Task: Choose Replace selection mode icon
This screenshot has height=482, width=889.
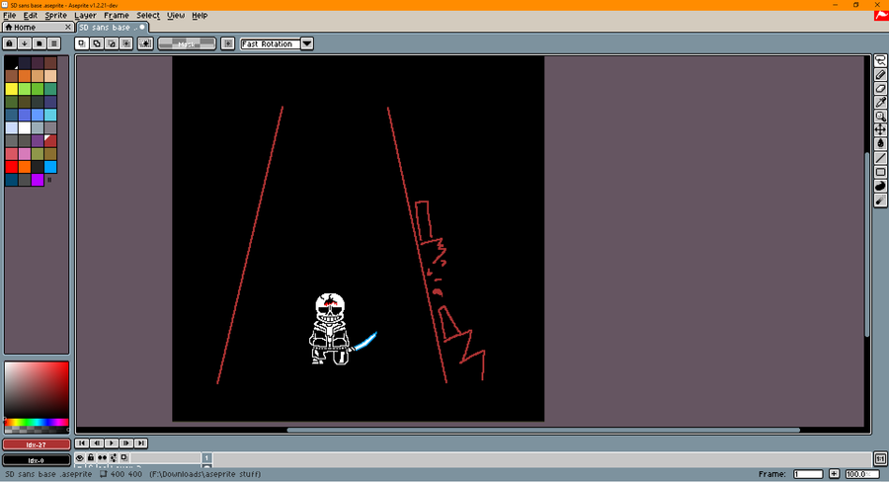Action: click(x=82, y=43)
